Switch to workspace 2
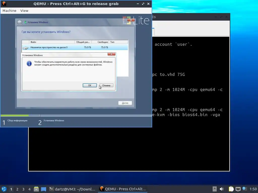The height and width of the screenshot is (193, 258). [17, 189]
